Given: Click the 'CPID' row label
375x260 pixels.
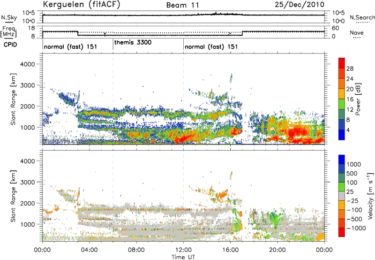Looking at the screenshot, I should tap(10, 45).
